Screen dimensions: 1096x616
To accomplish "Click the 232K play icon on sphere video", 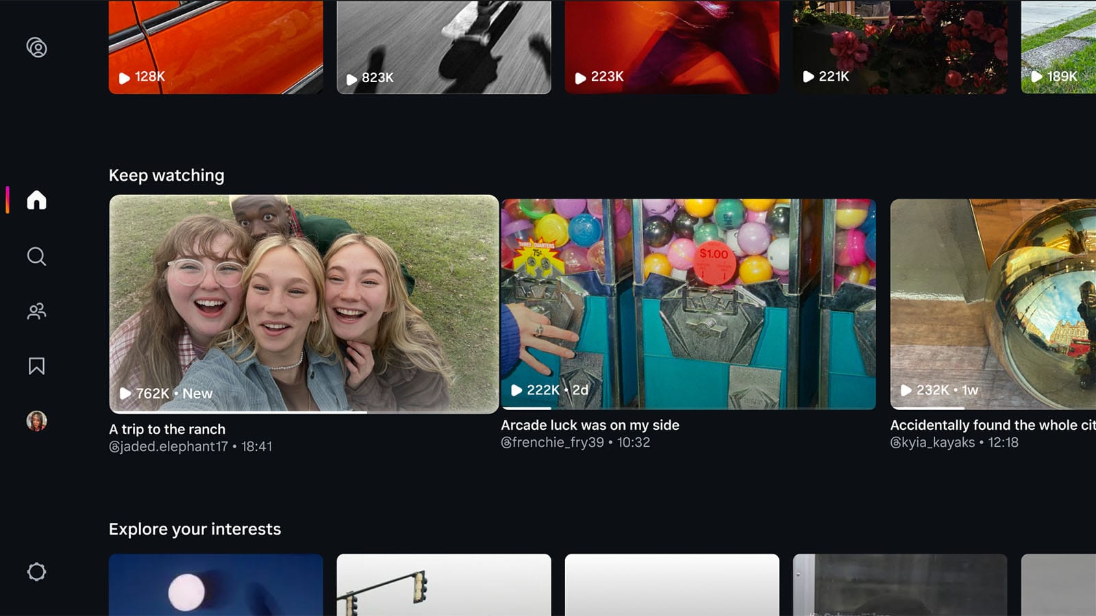I will 906,390.
